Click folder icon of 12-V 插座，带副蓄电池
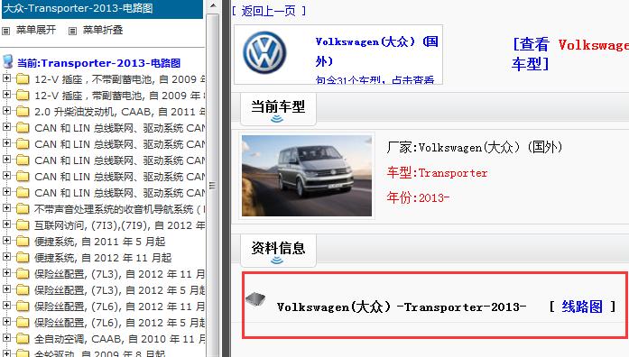Viewport: 629px width, 357px height. (23, 96)
